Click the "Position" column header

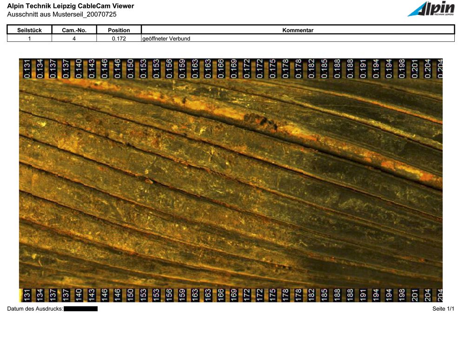[x=119, y=30]
